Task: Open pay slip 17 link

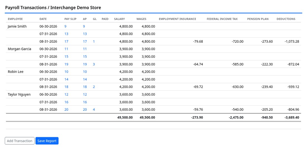Action: coord(66,42)
